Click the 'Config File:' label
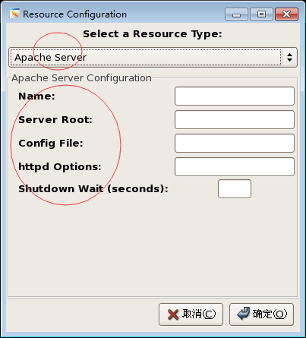 (51, 144)
